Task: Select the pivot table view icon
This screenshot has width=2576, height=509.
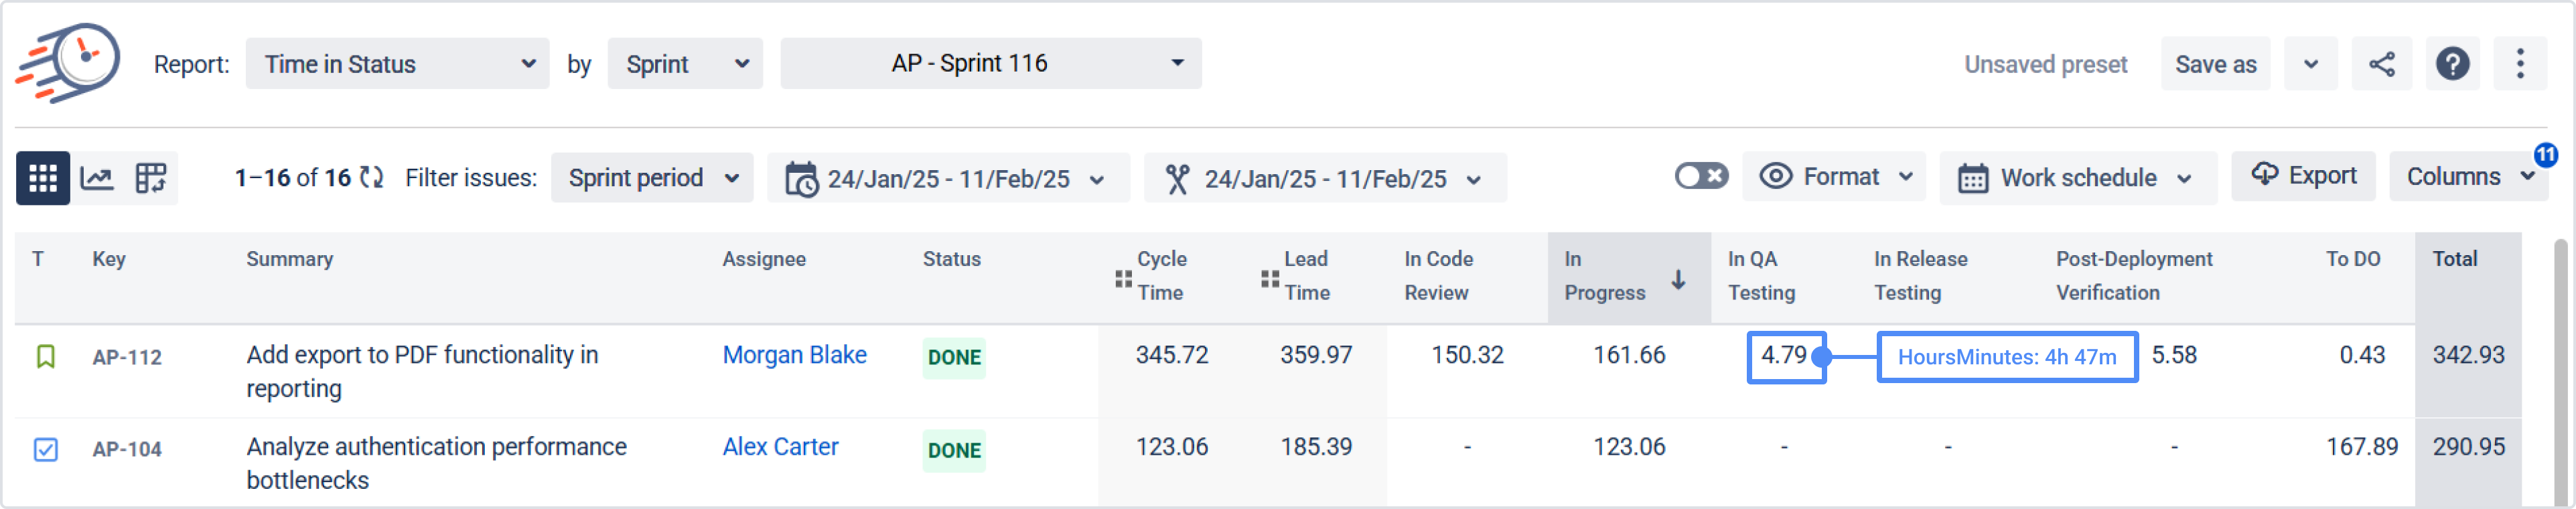Action: click(151, 179)
